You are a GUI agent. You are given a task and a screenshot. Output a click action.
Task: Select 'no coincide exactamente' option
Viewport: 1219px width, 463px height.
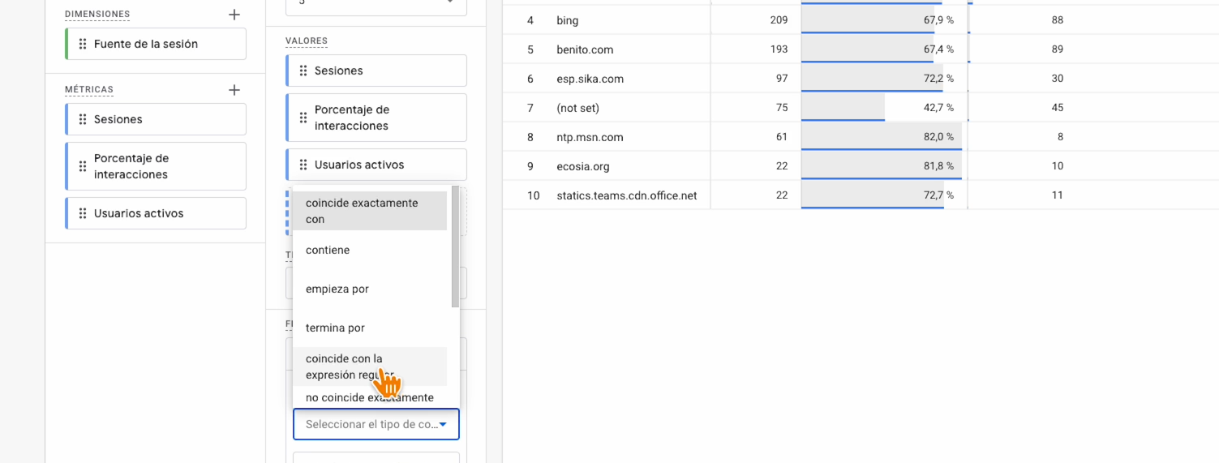(x=369, y=398)
